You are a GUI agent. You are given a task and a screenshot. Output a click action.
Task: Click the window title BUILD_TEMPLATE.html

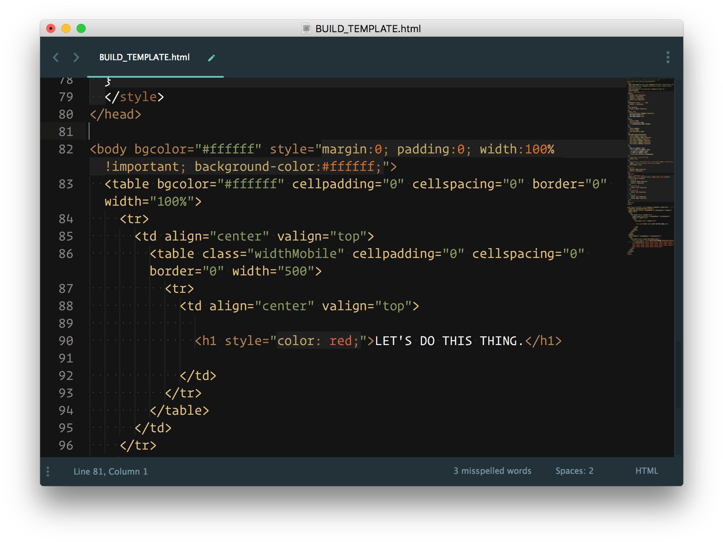[x=368, y=29]
